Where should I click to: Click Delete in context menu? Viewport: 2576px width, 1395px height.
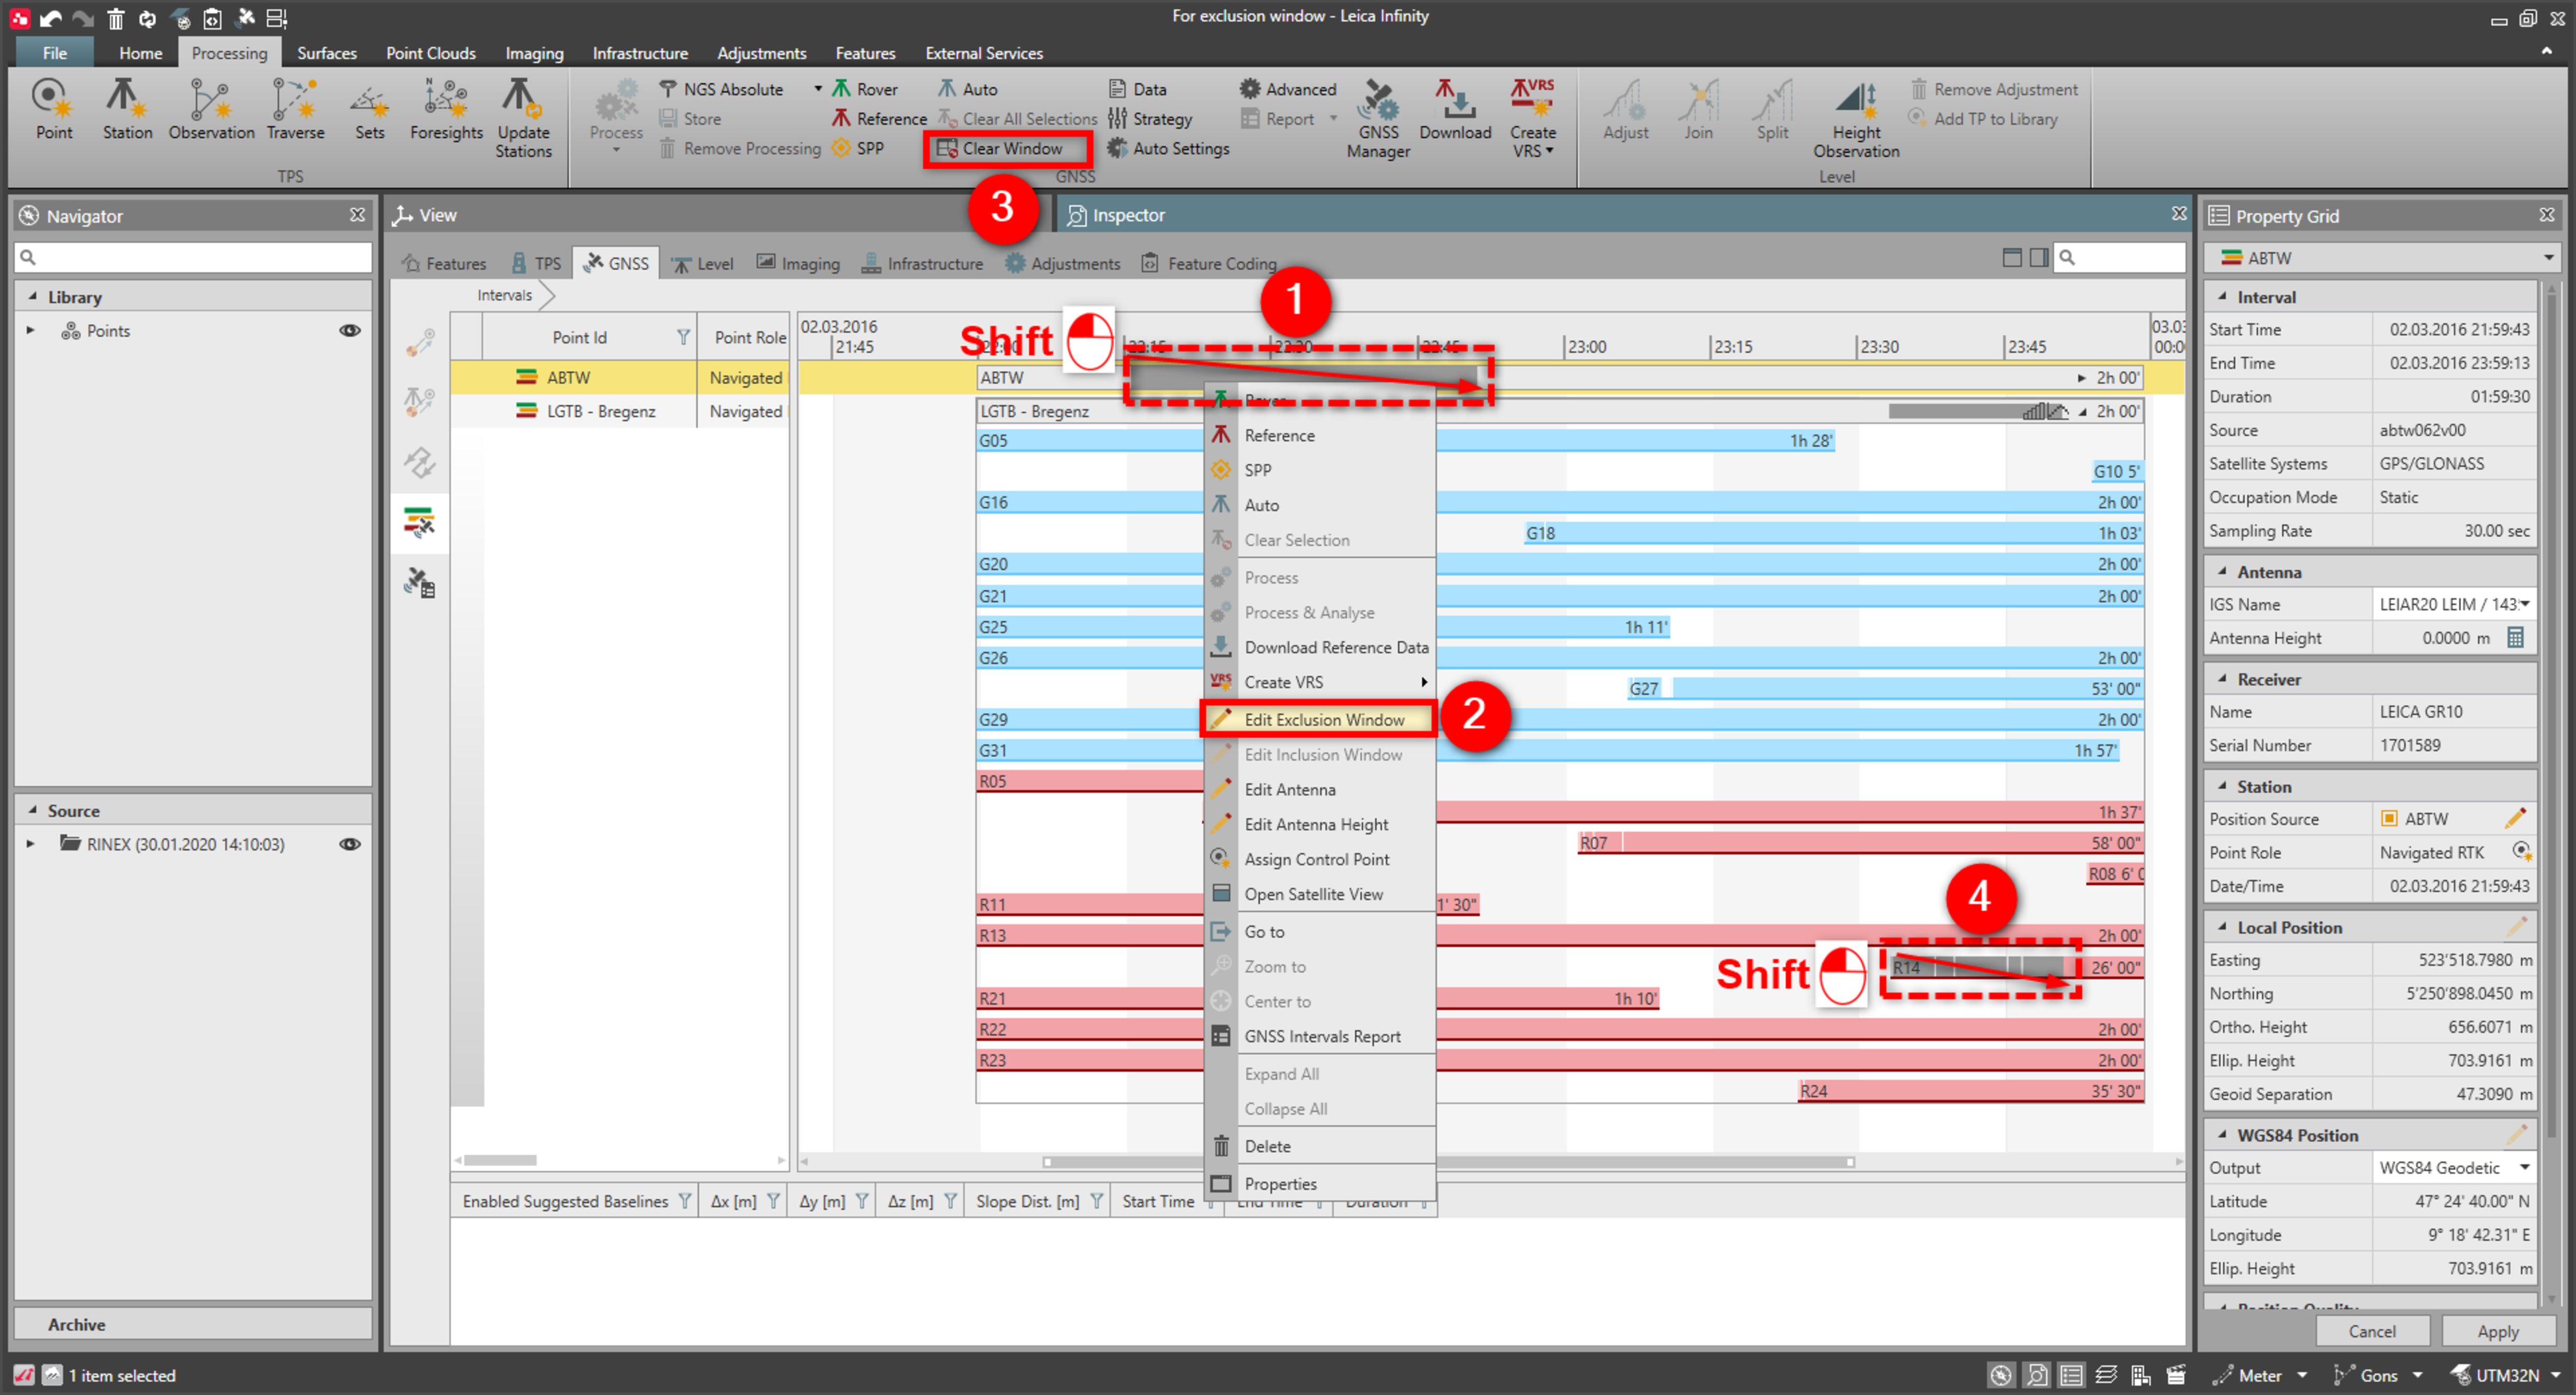(1319, 1146)
